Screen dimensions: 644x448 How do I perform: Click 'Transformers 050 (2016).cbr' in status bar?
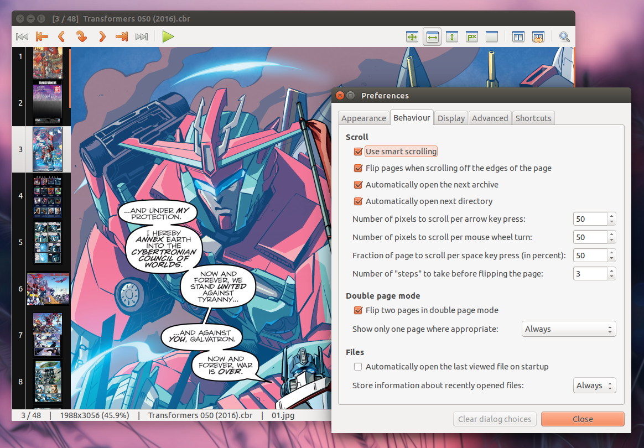[200, 415]
